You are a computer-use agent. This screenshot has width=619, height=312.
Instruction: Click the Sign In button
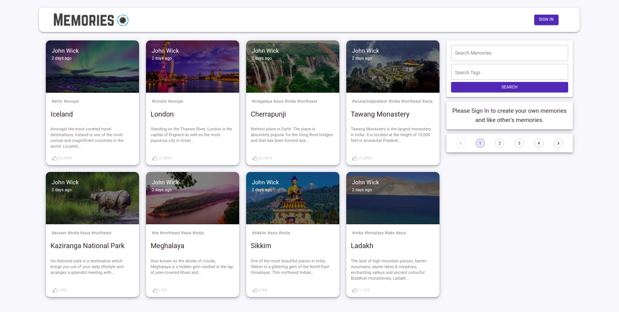(546, 20)
